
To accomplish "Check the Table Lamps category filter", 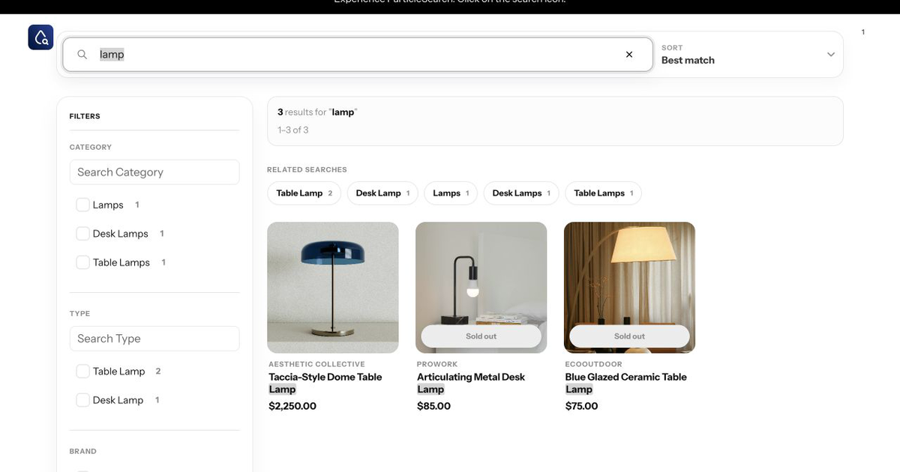I will point(83,262).
